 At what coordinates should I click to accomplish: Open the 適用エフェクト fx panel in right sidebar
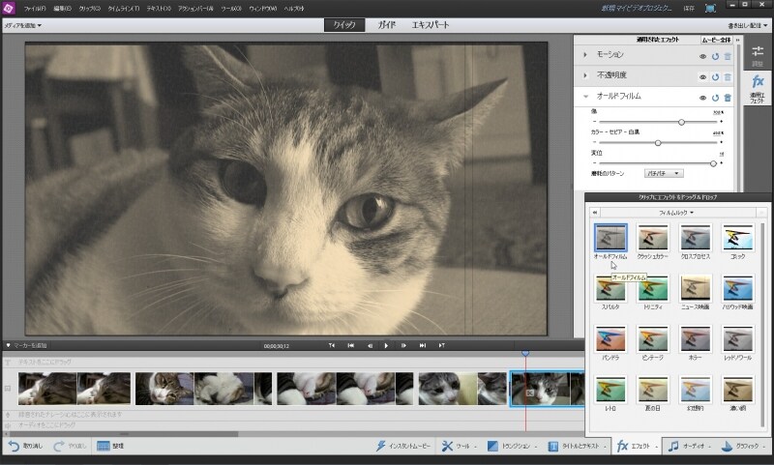tap(758, 87)
